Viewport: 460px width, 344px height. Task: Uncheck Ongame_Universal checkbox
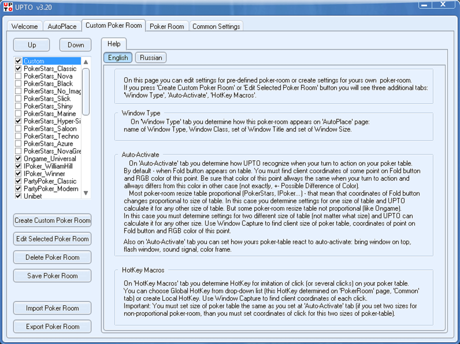(x=18, y=158)
